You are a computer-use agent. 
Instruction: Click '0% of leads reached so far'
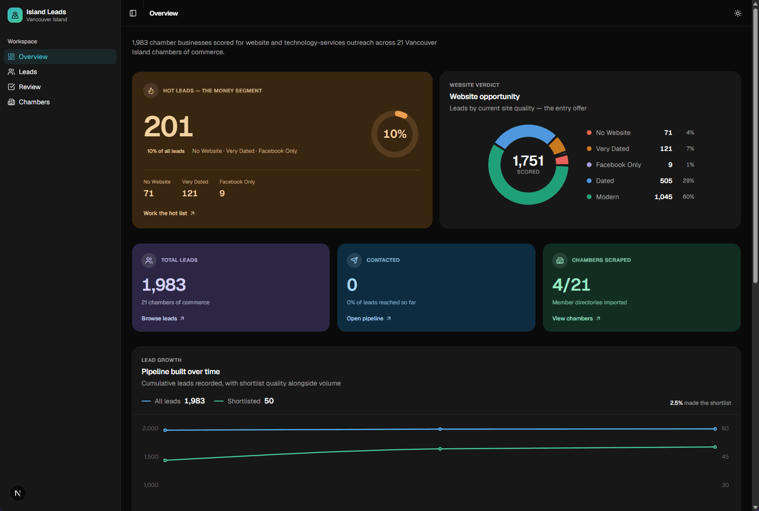tap(381, 302)
